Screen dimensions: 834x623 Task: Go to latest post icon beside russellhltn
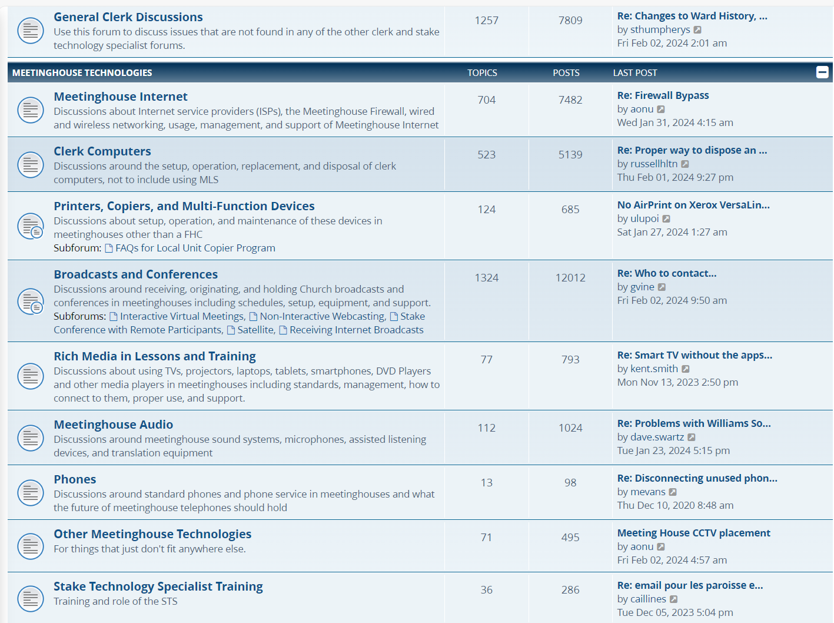tap(685, 164)
